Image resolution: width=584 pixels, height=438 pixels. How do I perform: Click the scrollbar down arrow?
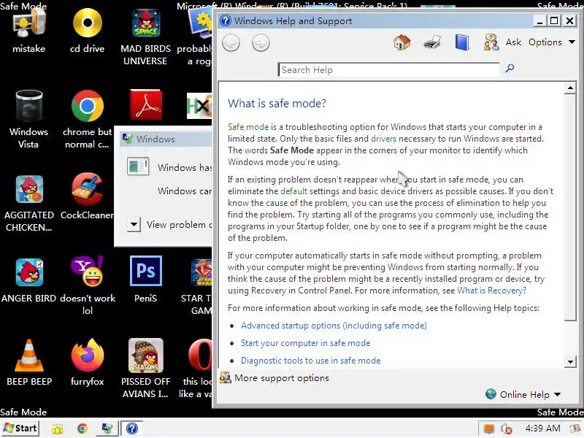pos(570,361)
